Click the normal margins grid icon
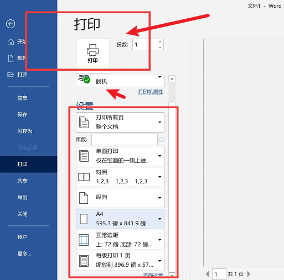This screenshot has width=284, height=280. pos(84,240)
